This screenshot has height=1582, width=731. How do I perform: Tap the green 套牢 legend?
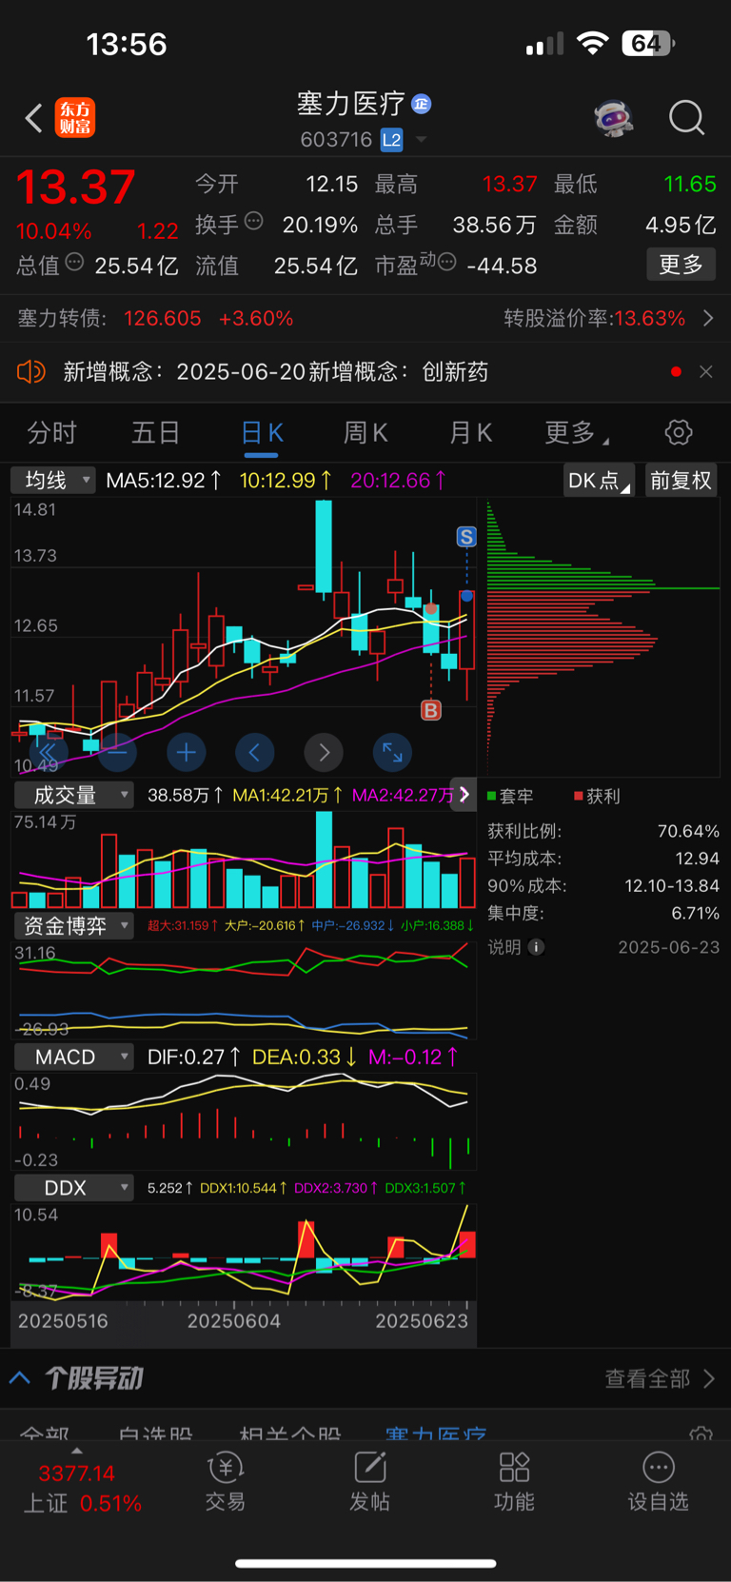[510, 797]
